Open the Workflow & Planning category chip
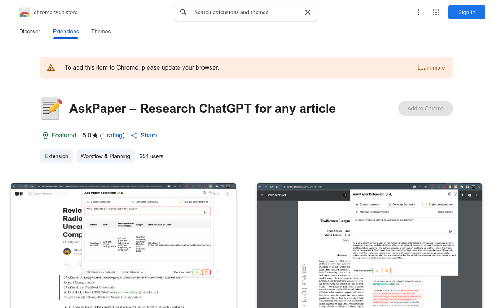This screenshot has width=493, height=308. [x=105, y=156]
